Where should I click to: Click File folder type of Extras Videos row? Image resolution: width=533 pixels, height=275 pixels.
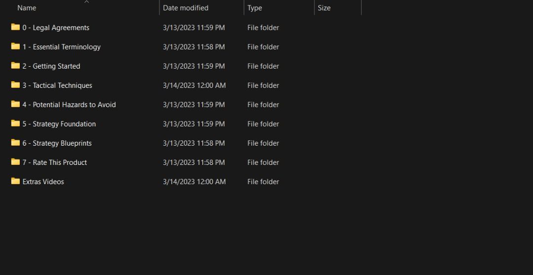coord(263,182)
